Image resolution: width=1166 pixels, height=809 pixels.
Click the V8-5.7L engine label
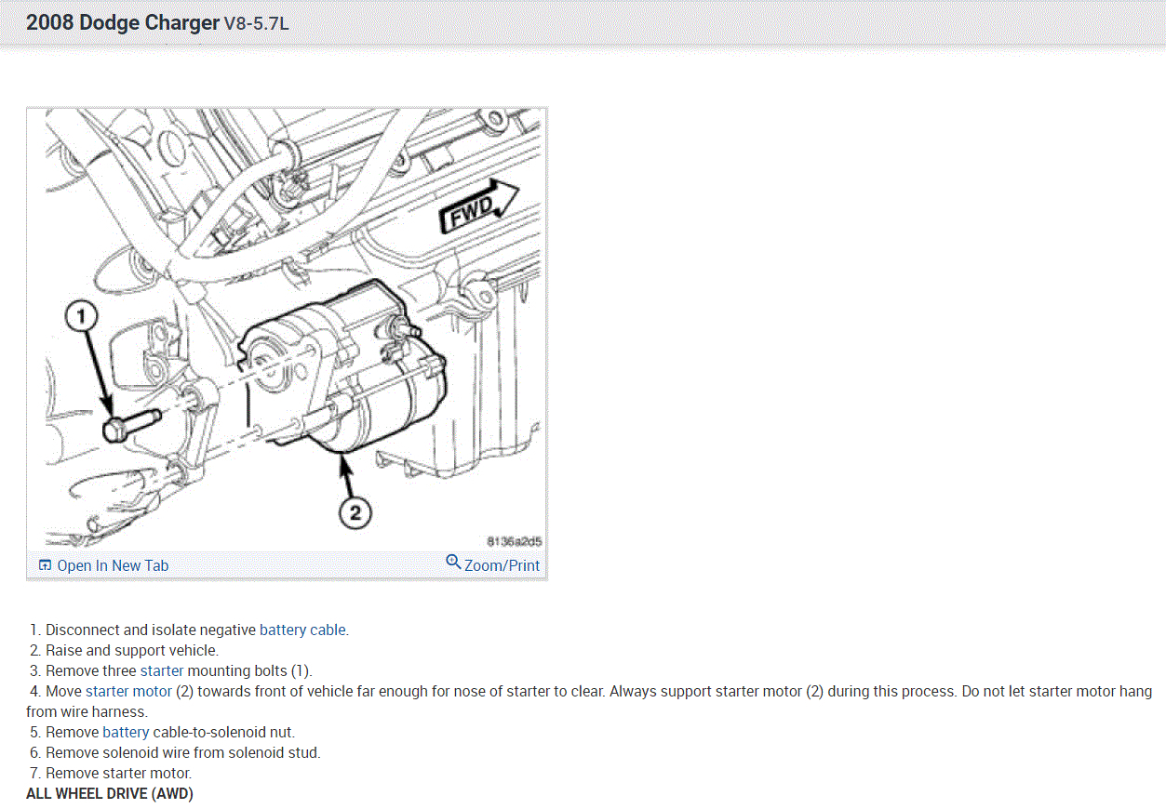coord(257,24)
